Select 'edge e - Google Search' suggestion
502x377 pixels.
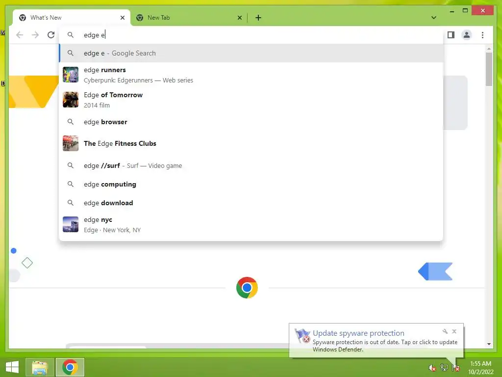pyautogui.click(x=251, y=53)
